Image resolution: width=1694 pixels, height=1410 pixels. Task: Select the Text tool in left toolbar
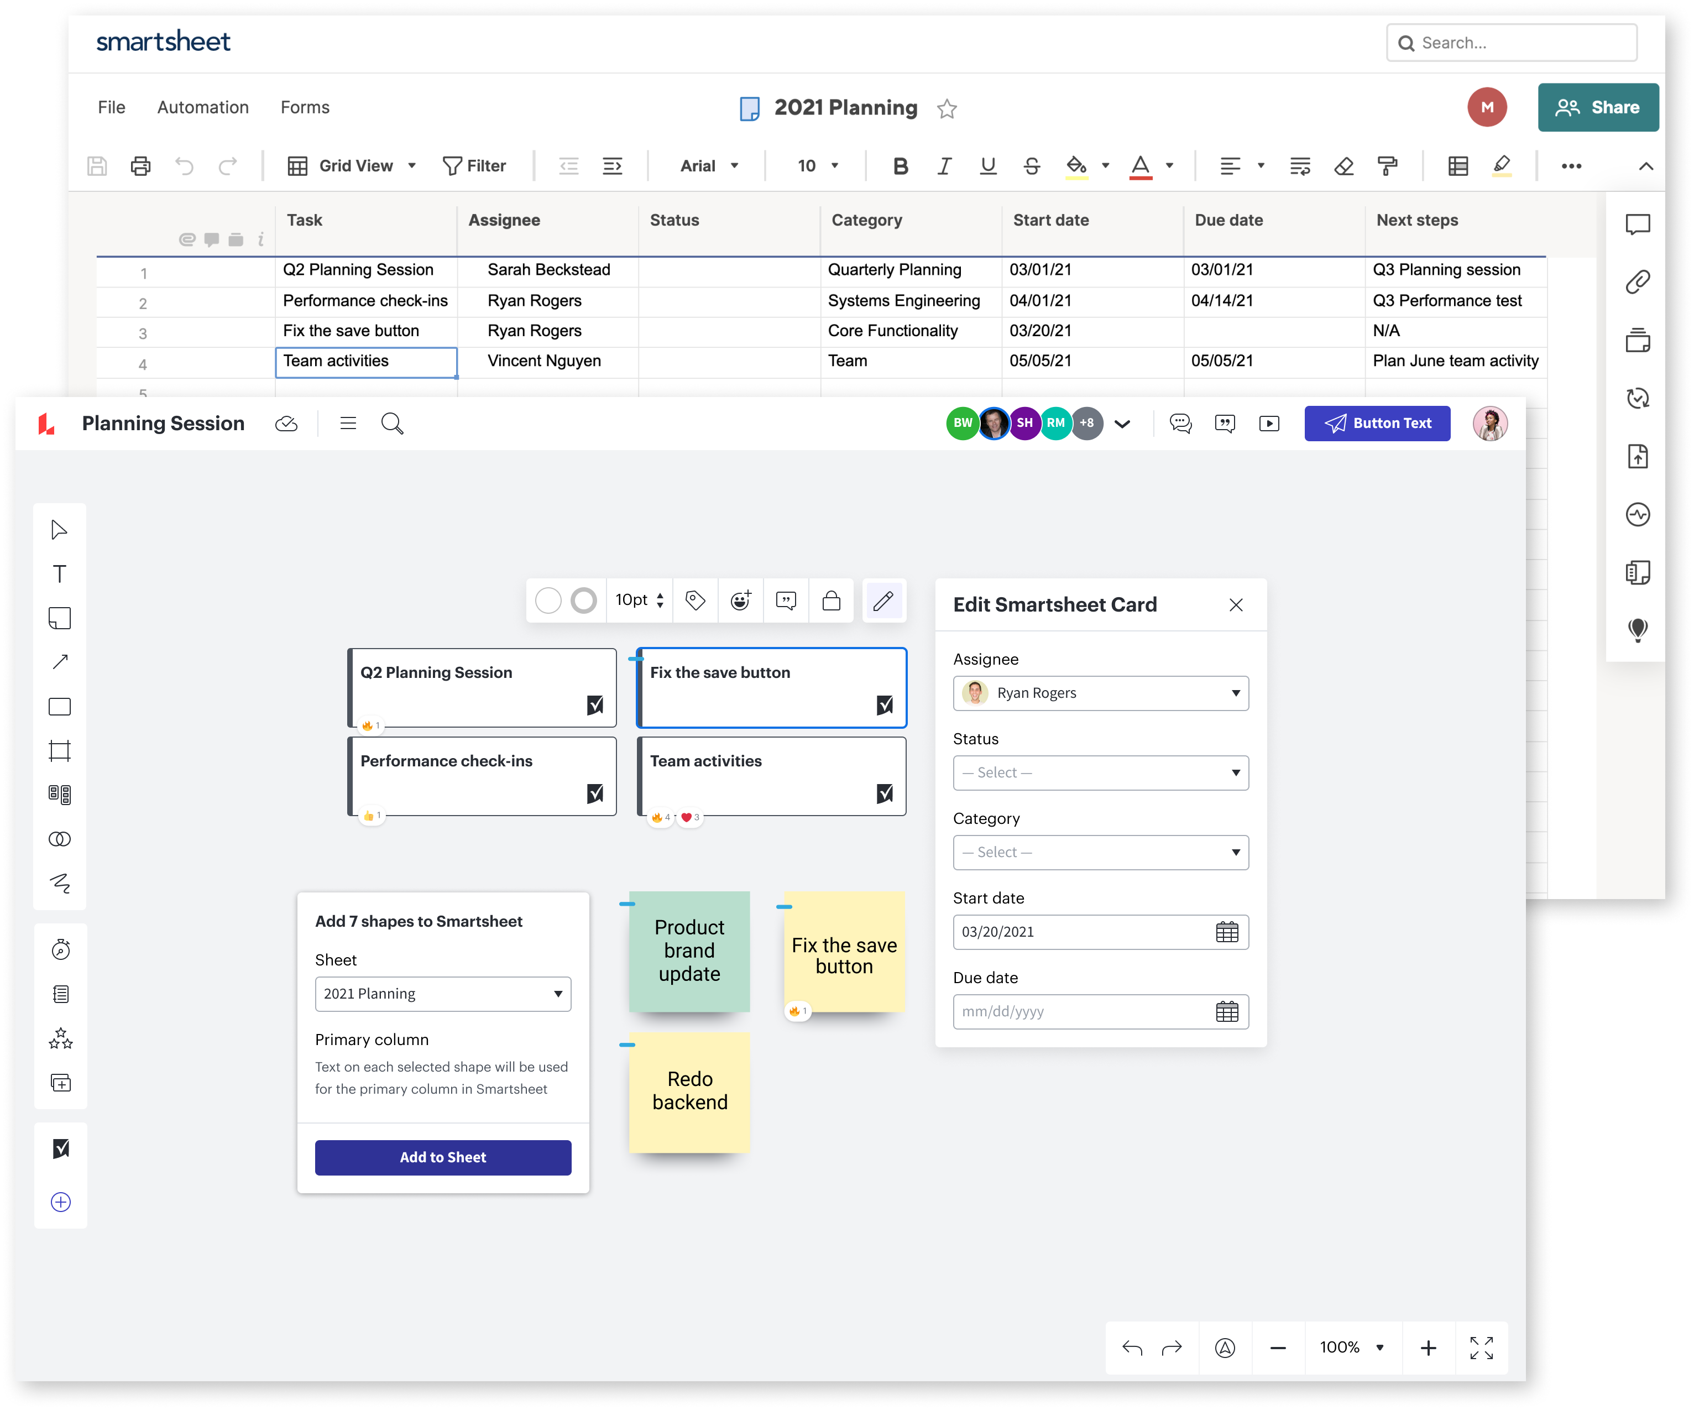(60, 575)
